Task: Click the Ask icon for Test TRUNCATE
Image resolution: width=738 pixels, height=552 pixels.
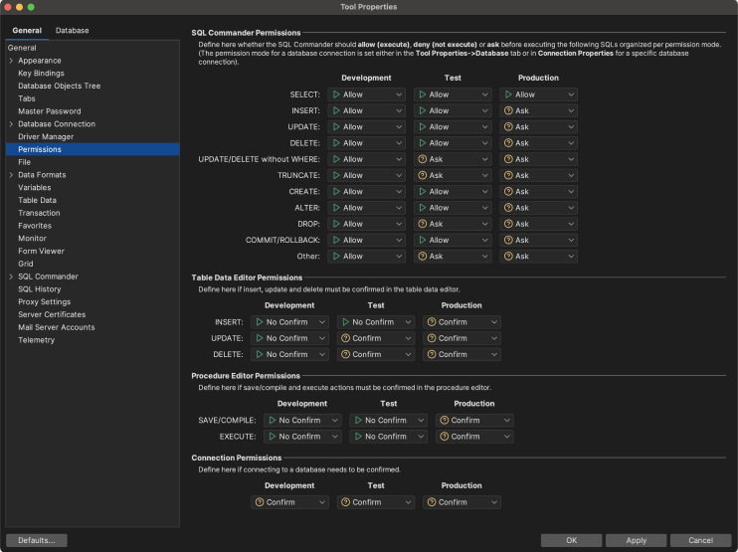Action: (x=422, y=175)
